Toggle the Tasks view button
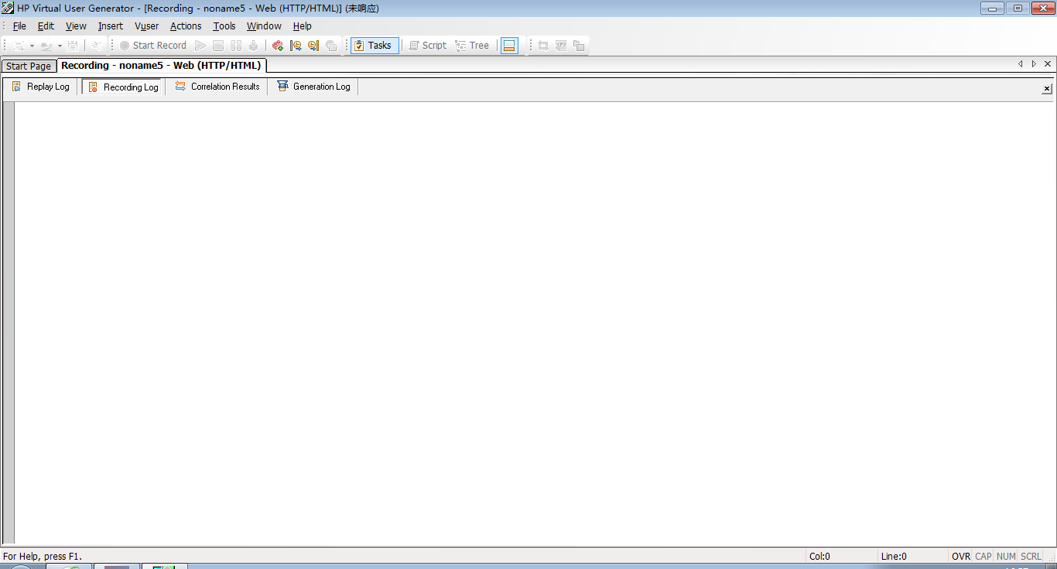The image size is (1057, 569). click(375, 46)
